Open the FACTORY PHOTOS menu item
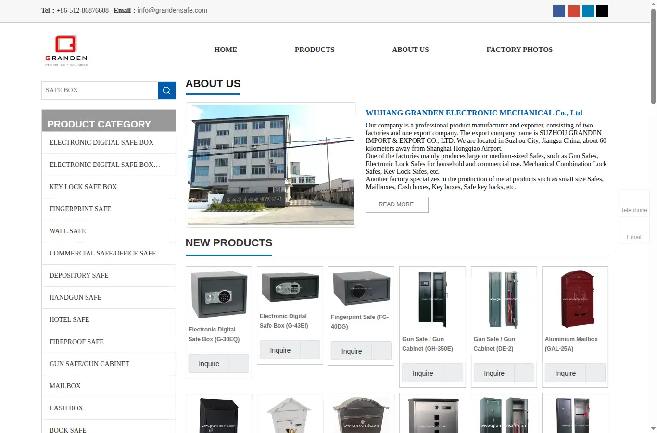The height and width of the screenshot is (433, 657). tap(519, 50)
